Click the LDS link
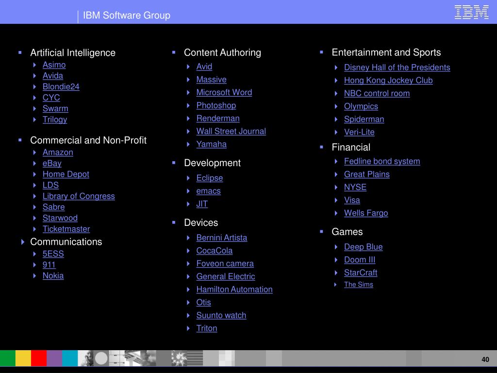Screen dimensions: 497x373 tap(50, 185)
